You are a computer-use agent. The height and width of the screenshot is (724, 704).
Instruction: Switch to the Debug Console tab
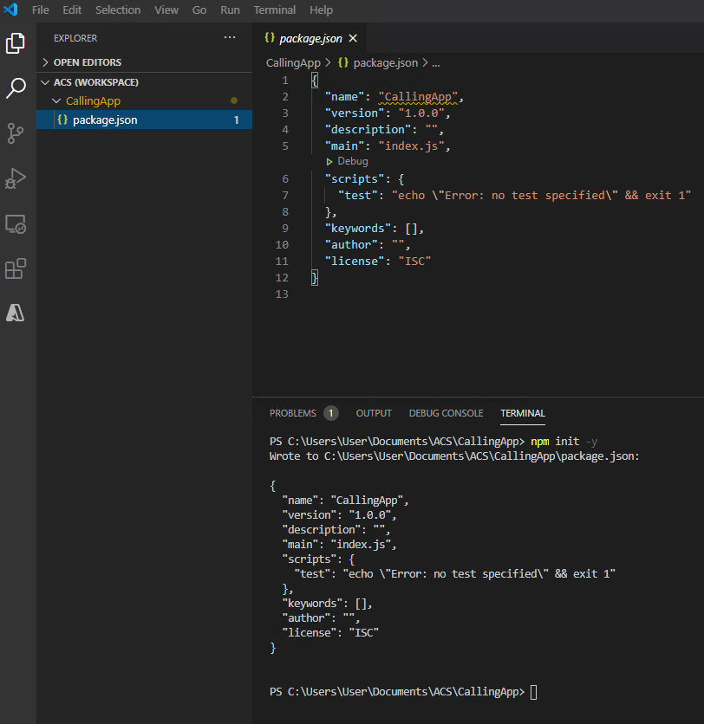pos(446,413)
